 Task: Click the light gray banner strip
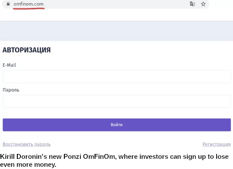116,31
